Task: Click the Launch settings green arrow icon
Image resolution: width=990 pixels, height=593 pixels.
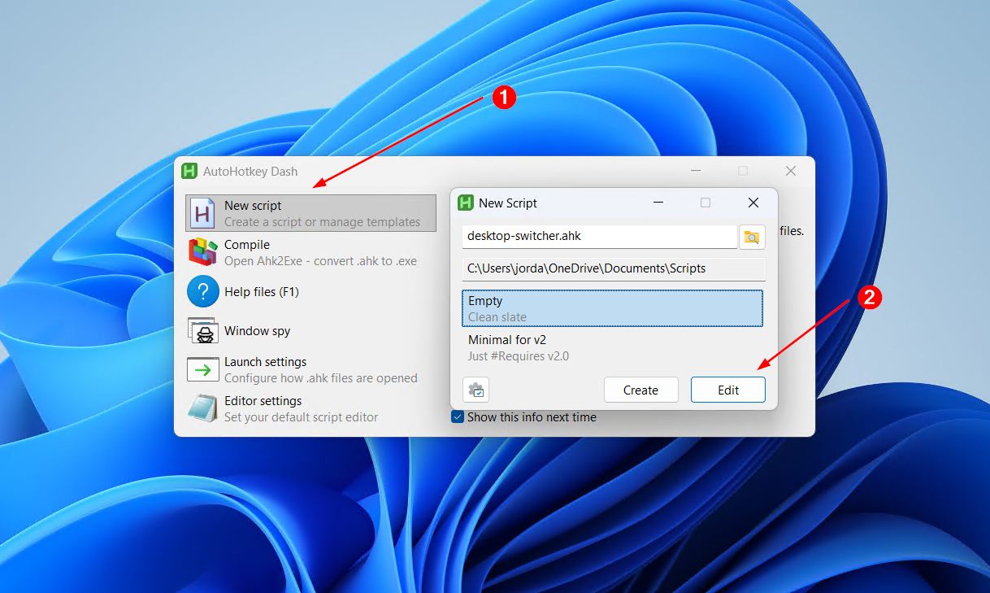Action: click(203, 369)
